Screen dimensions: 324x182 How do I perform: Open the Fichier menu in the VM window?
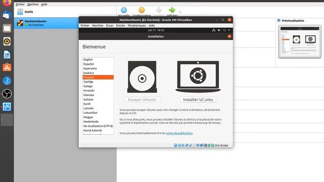click(x=85, y=25)
